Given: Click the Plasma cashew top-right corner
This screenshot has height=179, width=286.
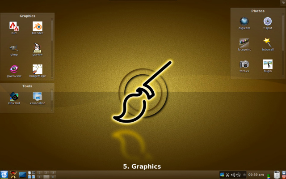Looking at the screenshot, I should [x=283, y=2].
